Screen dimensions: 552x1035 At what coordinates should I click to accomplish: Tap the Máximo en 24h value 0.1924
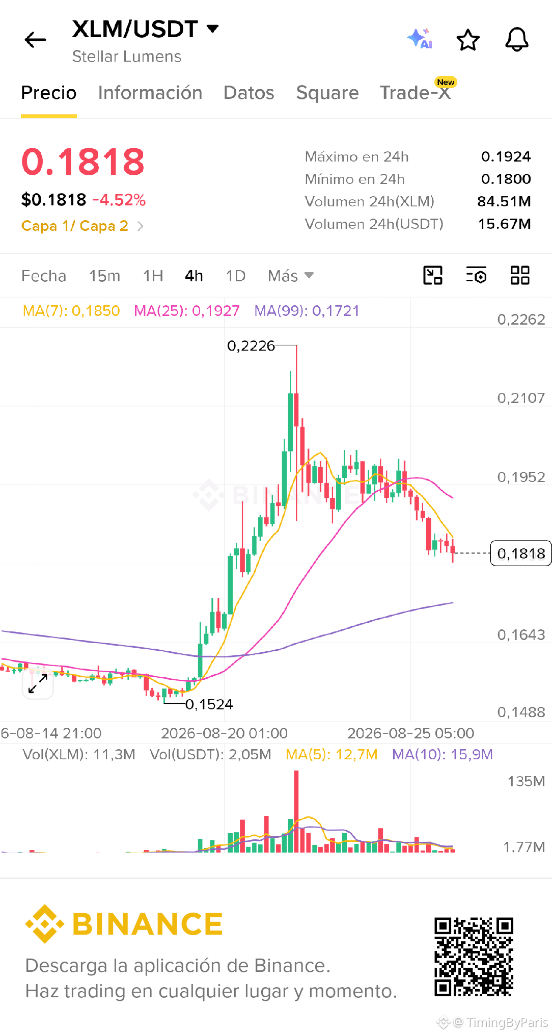506,156
